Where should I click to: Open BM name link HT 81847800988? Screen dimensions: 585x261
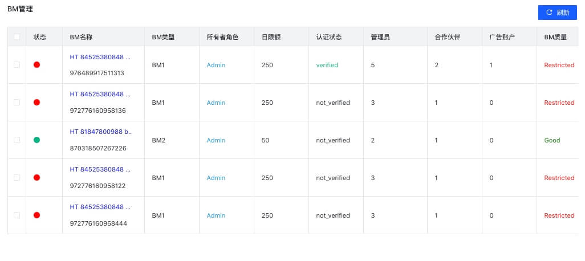101,132
